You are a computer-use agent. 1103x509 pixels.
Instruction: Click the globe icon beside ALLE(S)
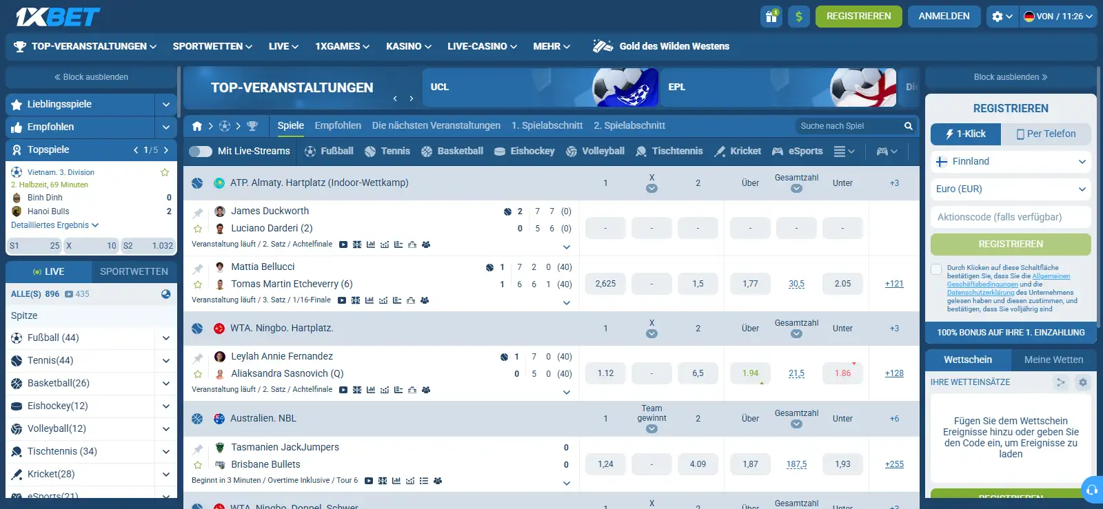[165, 294]
